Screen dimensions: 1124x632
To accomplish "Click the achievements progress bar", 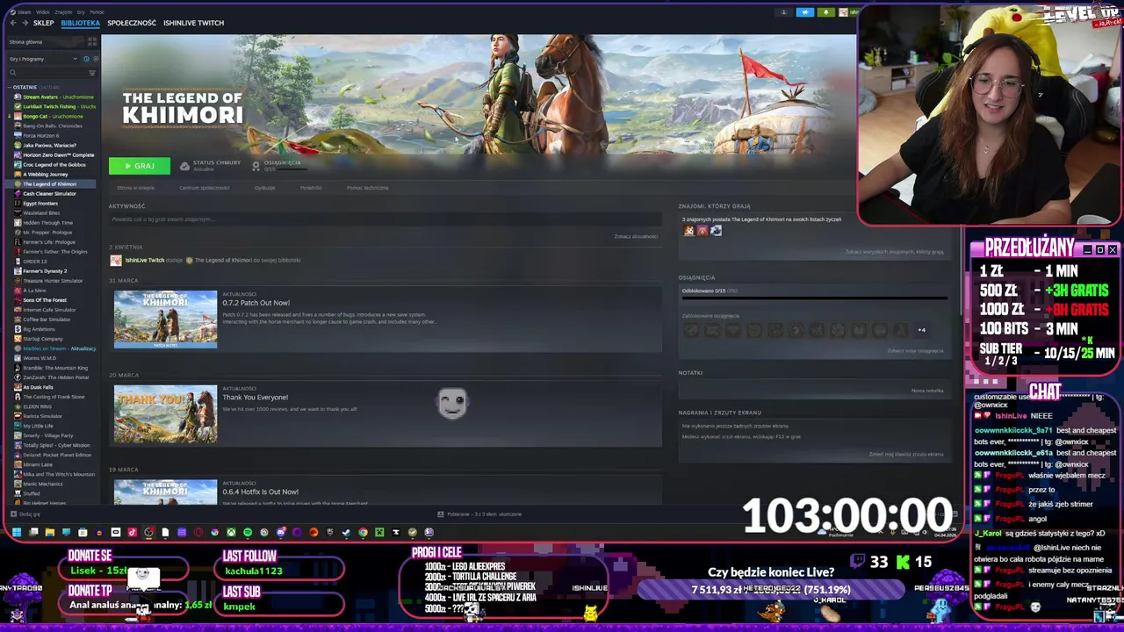I will 815,298.
